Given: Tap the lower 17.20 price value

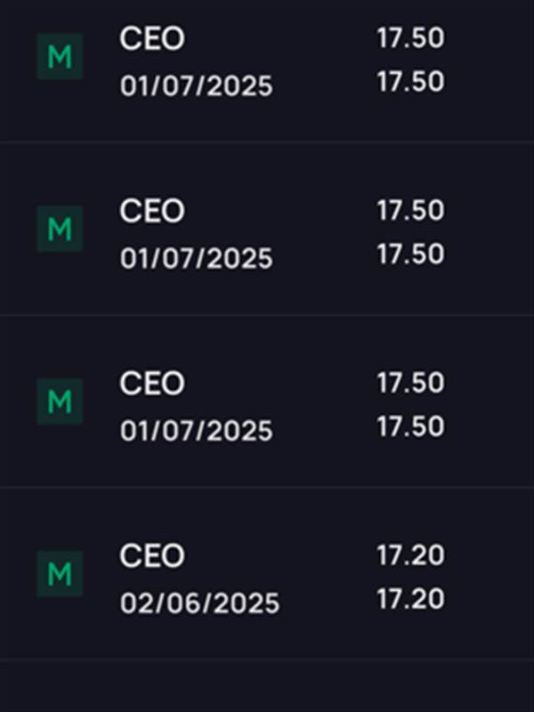Looking at the screenshot, I should tap(410, 599).
